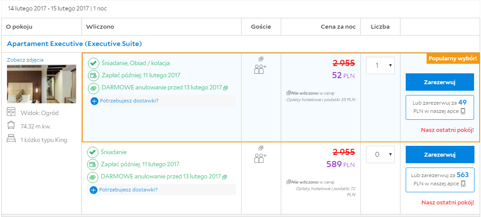This screenshot has width=481, height=217.
Task: Click Śniadanie, Obiad / kolacja text
Action: tap(135, 63)
